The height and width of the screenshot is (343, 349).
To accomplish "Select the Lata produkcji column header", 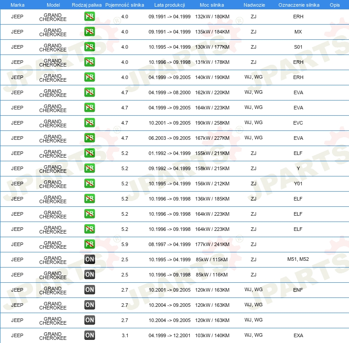I will [x=169, y=4].
